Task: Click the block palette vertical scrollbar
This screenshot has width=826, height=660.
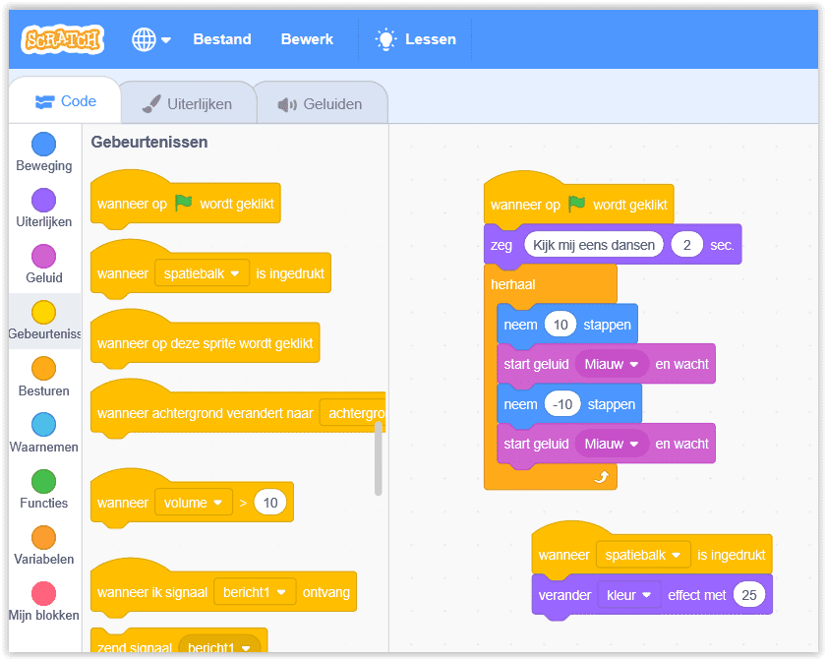Action: [379, 459]
